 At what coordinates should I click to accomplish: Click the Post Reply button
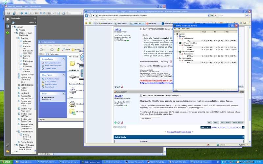coord(120,127)
